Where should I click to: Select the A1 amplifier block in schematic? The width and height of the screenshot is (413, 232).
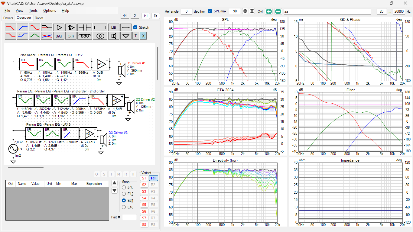101,64
